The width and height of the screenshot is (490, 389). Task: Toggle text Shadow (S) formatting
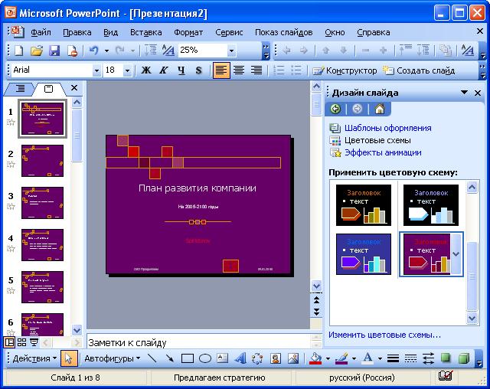click(x=199, y=70)
